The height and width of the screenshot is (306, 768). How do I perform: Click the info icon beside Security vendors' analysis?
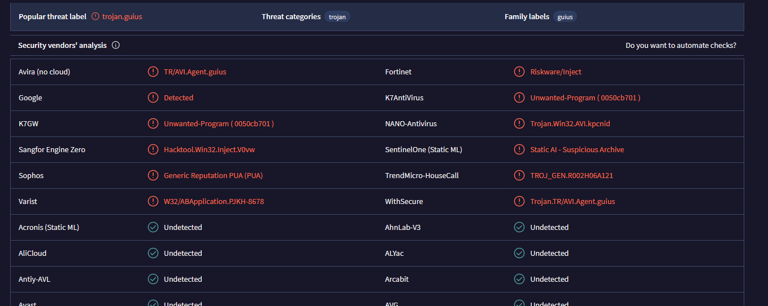(116, 45)
